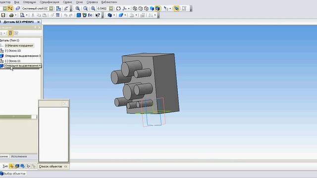317x178 pixels.
Task: Click the Zoom scale magnifier beside 0.5402
Action: pos(93,8)
